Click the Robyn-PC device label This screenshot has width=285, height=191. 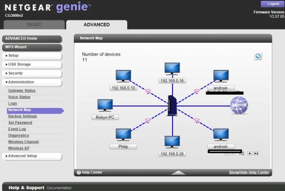[x=105, y=117]
